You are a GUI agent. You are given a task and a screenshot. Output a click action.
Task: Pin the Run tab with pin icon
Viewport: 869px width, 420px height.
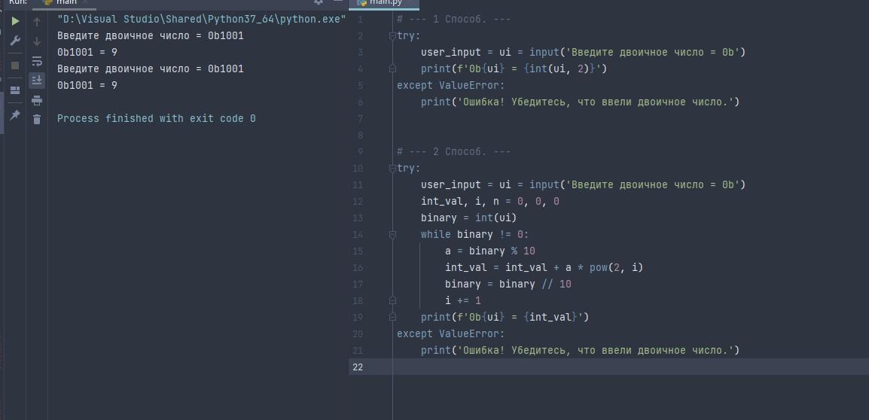(x=15, y=114)
